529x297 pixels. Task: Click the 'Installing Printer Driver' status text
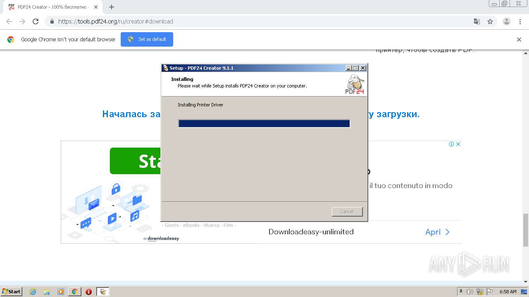tap(200, 105)
